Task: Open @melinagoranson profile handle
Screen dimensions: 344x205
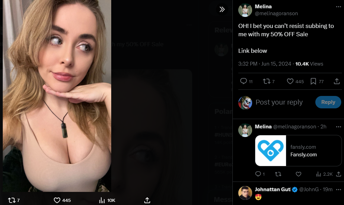Action: coord(276,13)
